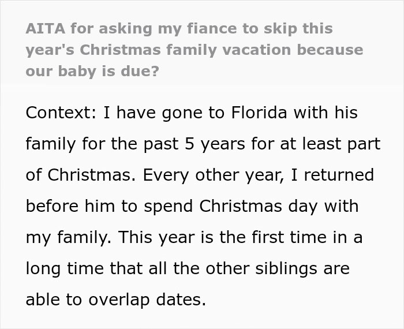Click the word "returned" in the paragraph
The height and width of the screenshot is (329, 404).
[341, 175]
